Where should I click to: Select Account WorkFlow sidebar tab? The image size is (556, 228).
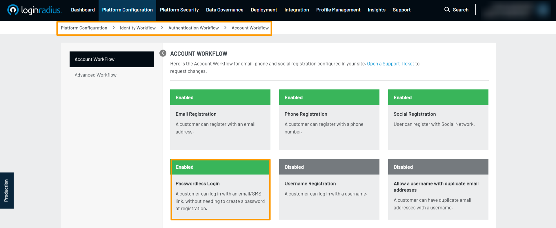(112, 59)
